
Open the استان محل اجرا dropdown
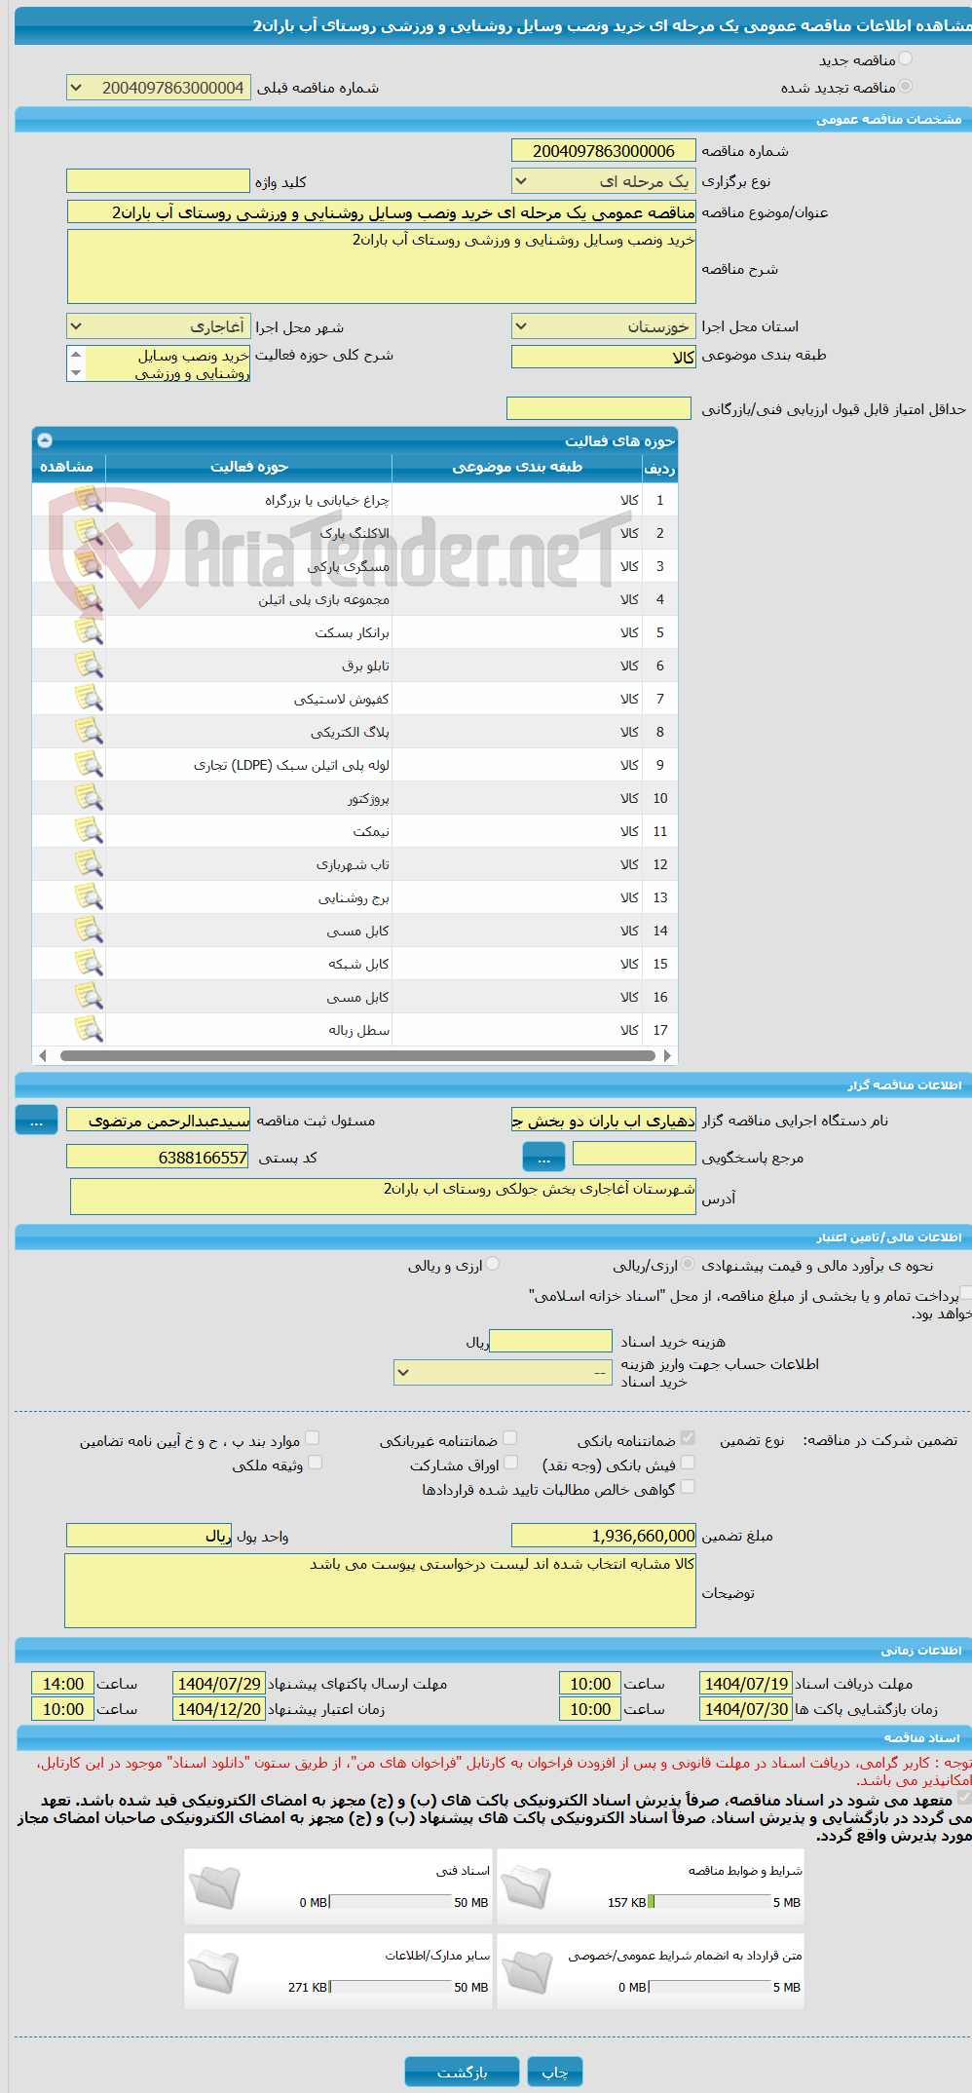pos(604,326)
